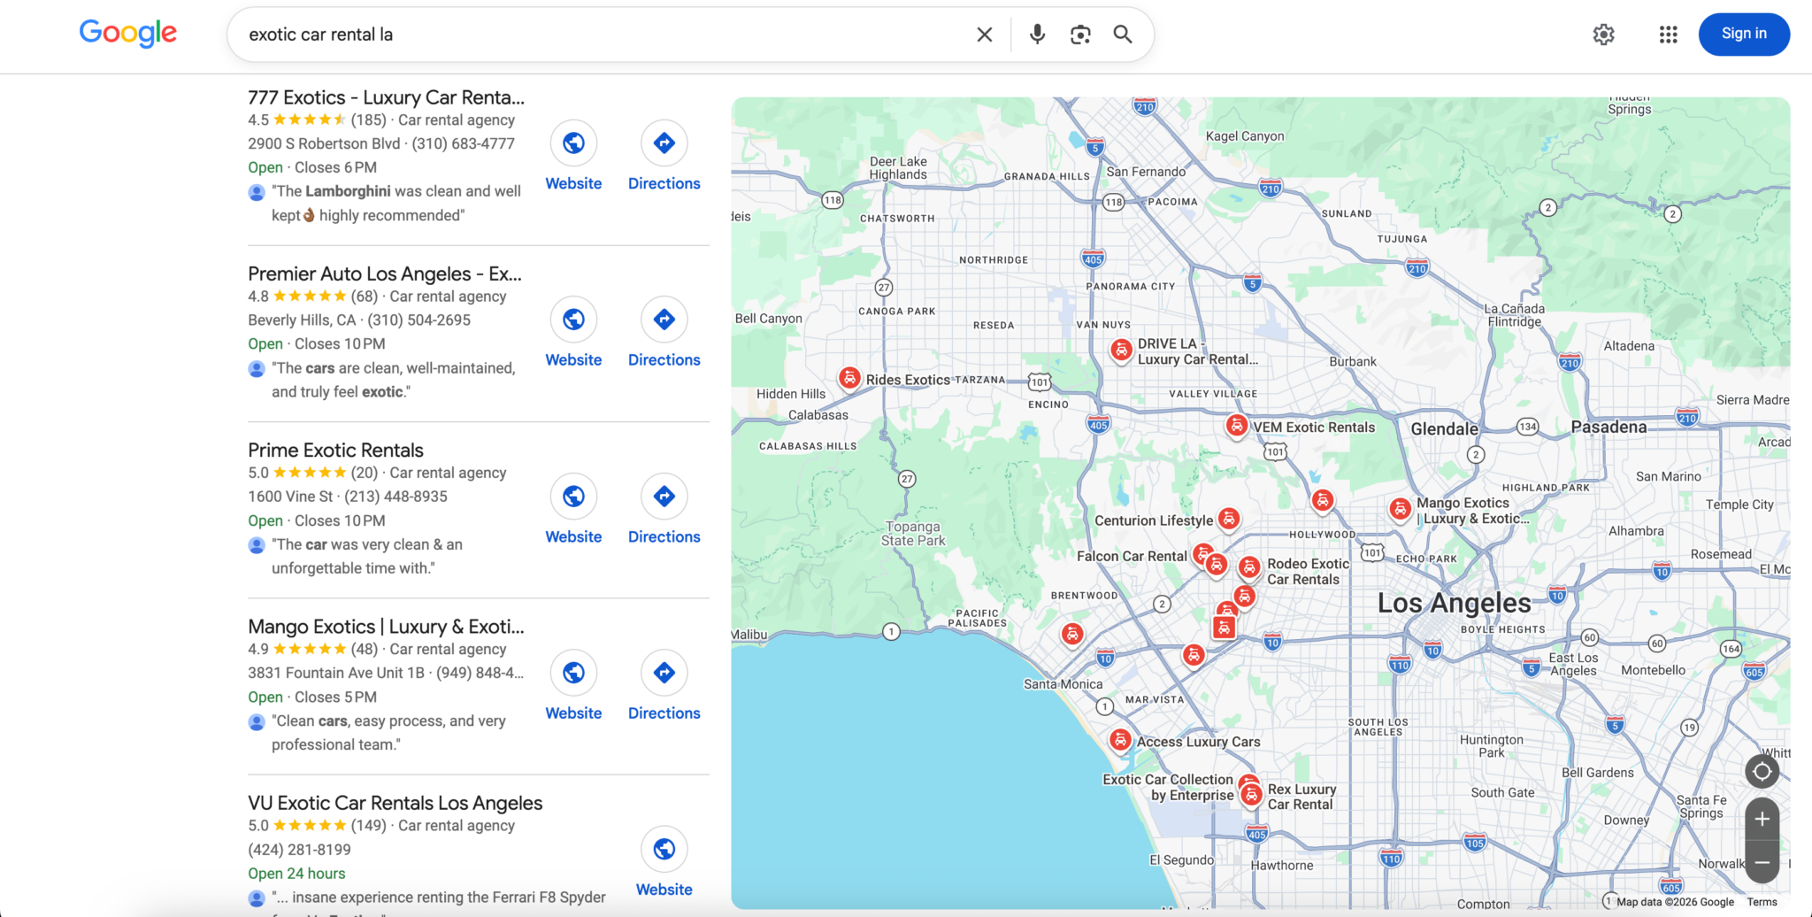
Task: Get directions to Prime Exotic Rentals
Action: [664, 496]
